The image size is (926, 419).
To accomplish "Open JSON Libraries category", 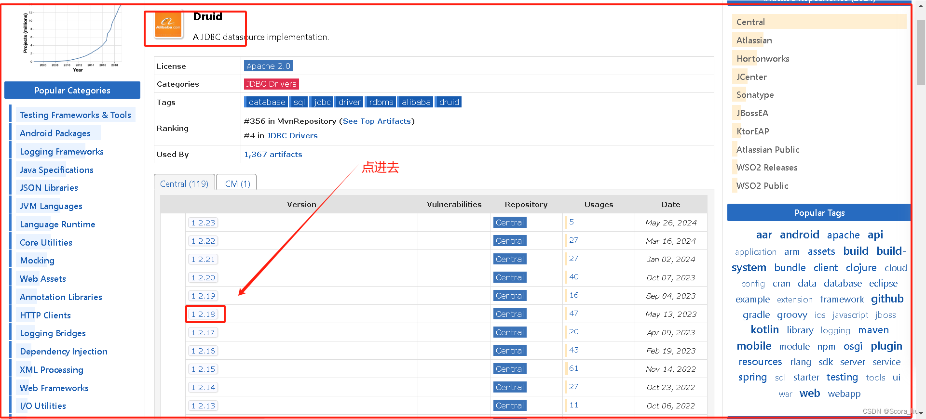I will 49,188.
